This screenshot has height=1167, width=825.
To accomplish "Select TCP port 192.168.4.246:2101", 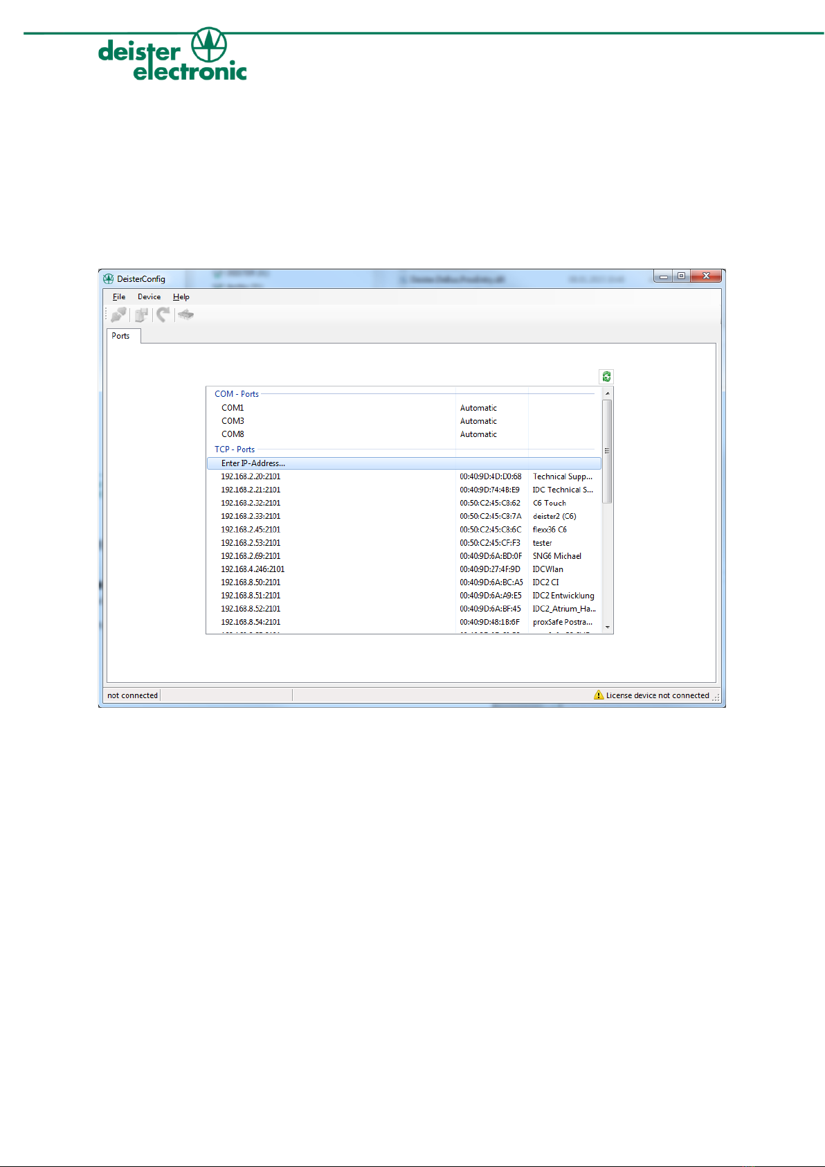I will click(x=253, y=569).
